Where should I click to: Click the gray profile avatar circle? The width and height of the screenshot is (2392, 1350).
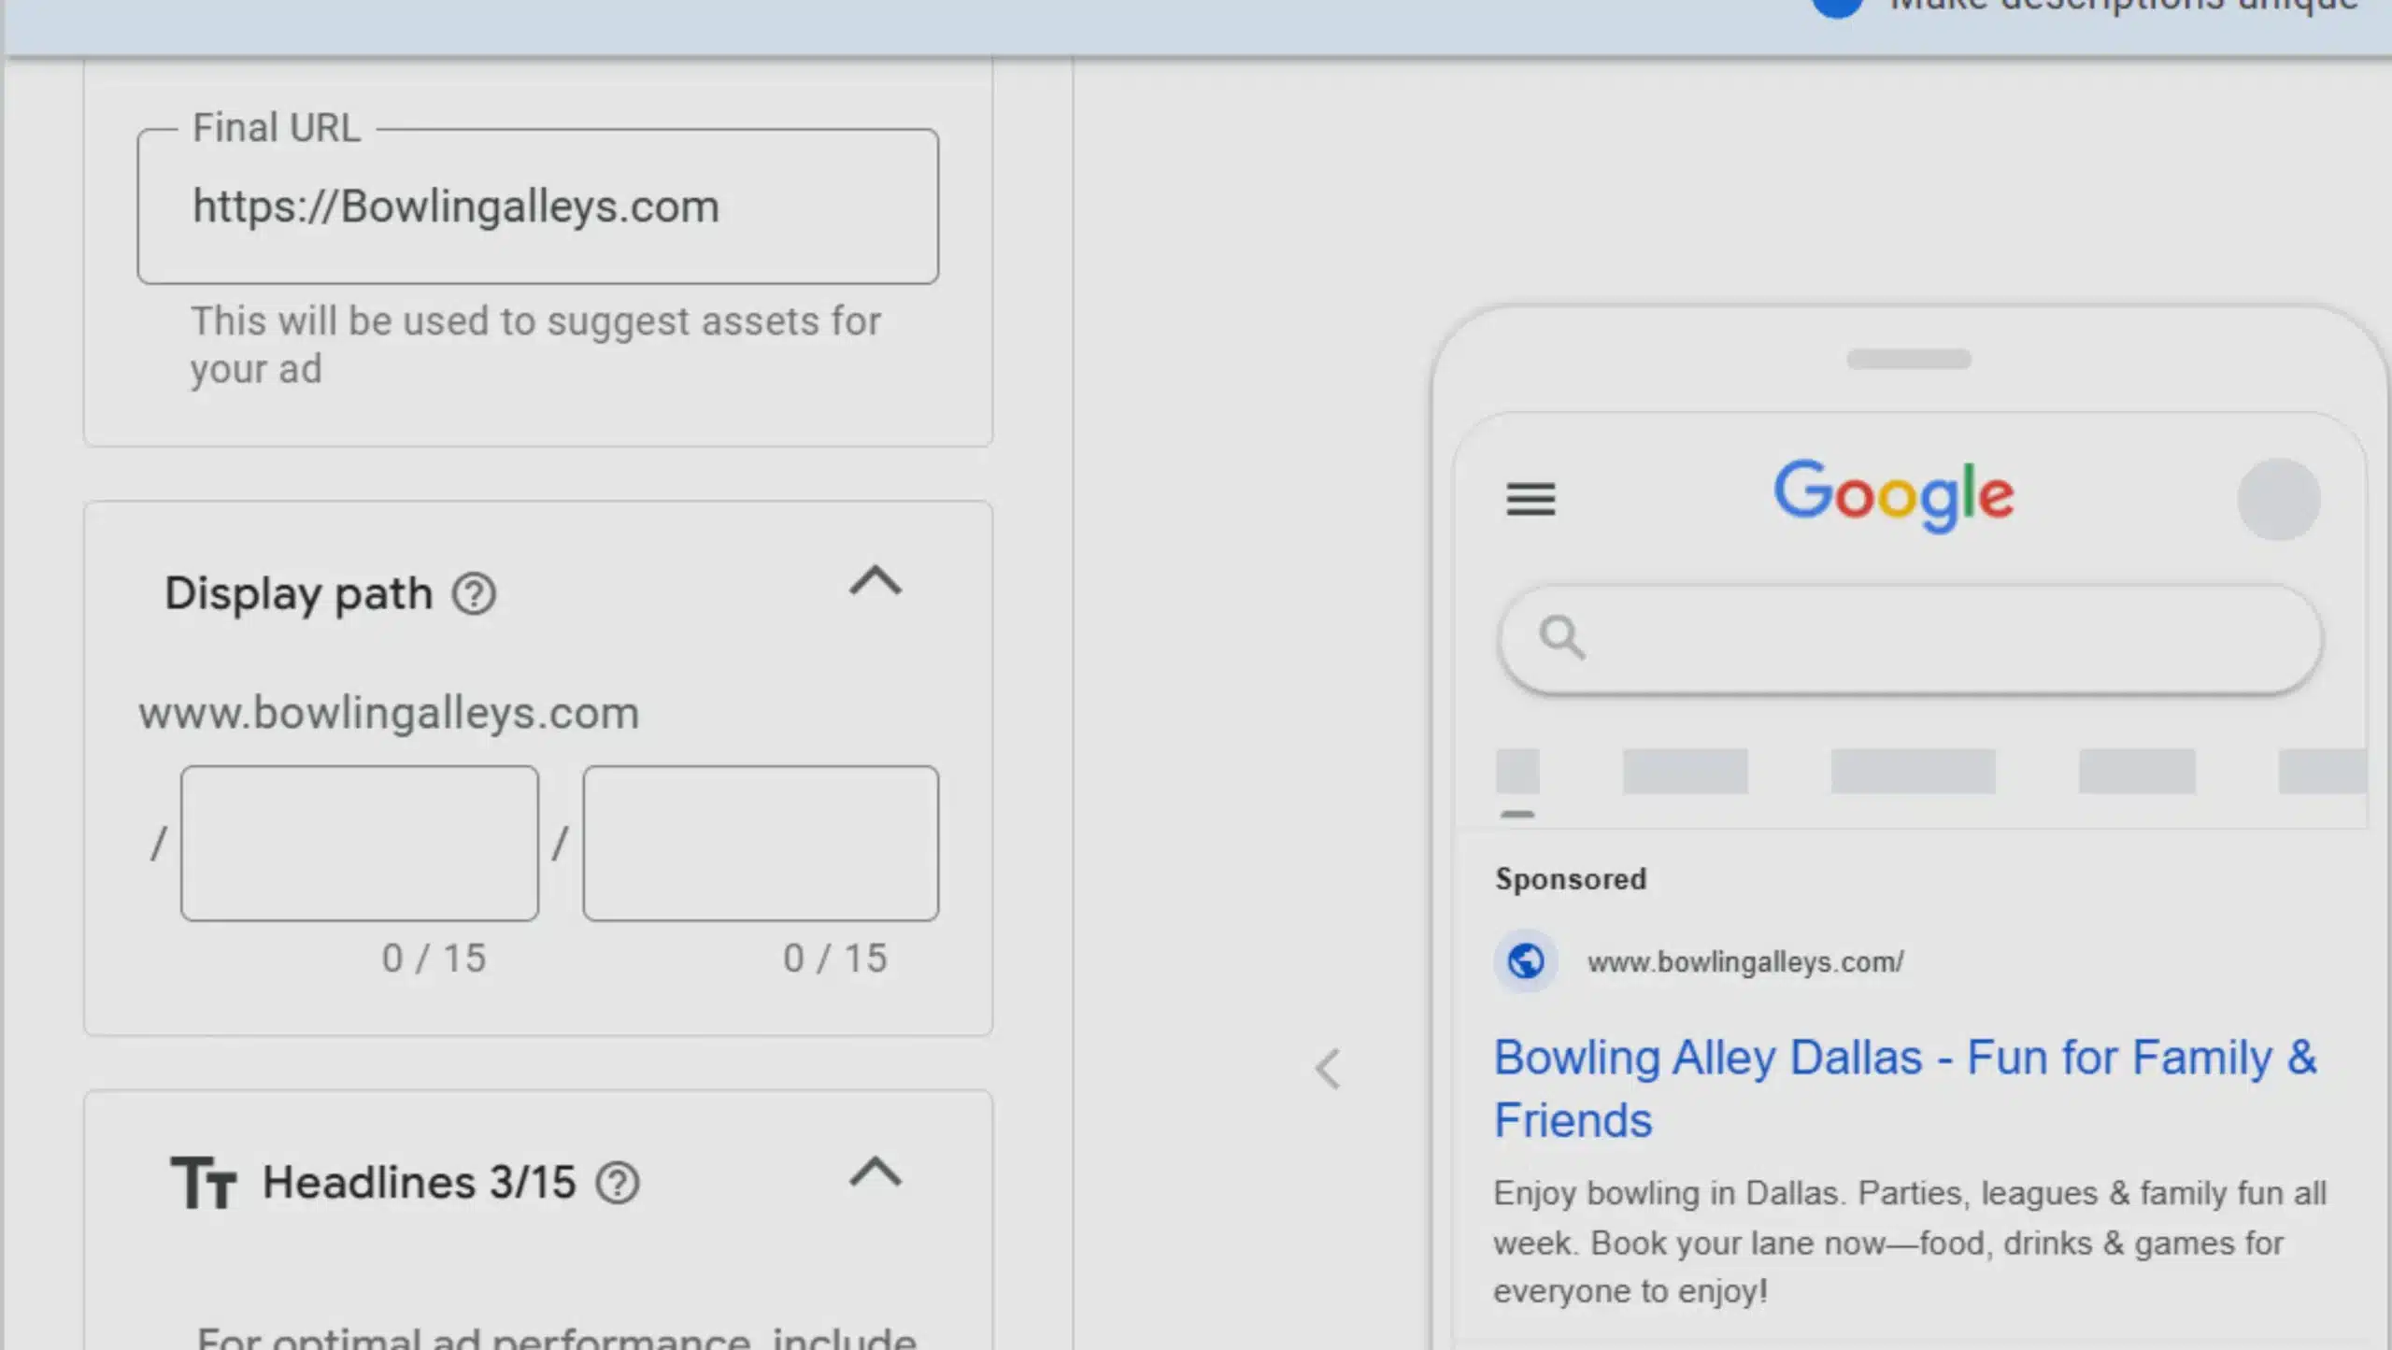point(2278,499)
